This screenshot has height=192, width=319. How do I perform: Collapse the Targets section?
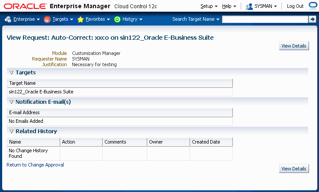pos(11,73)
